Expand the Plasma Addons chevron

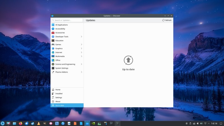81,72
